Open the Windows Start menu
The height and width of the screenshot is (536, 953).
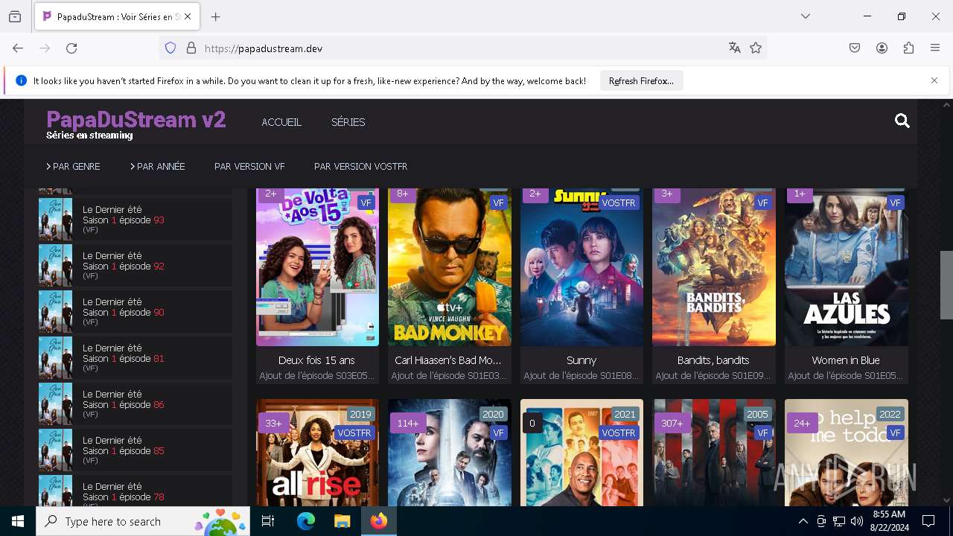pyautogui.click(x=18, y=521)
